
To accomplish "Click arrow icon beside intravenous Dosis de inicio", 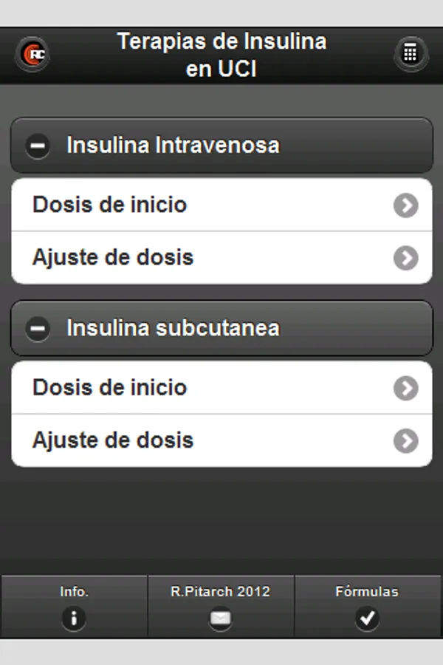I will click(405, 205).
